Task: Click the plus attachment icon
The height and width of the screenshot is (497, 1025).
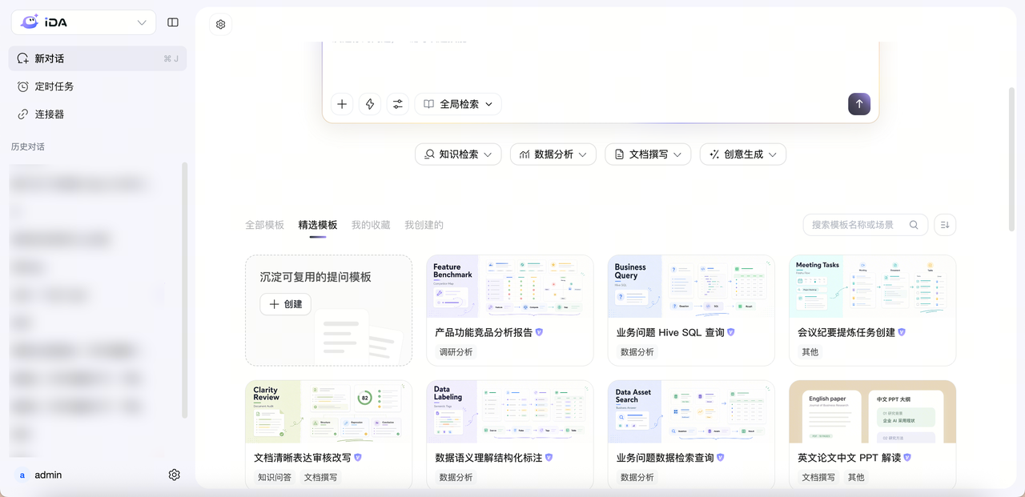Action: point(342,104)
